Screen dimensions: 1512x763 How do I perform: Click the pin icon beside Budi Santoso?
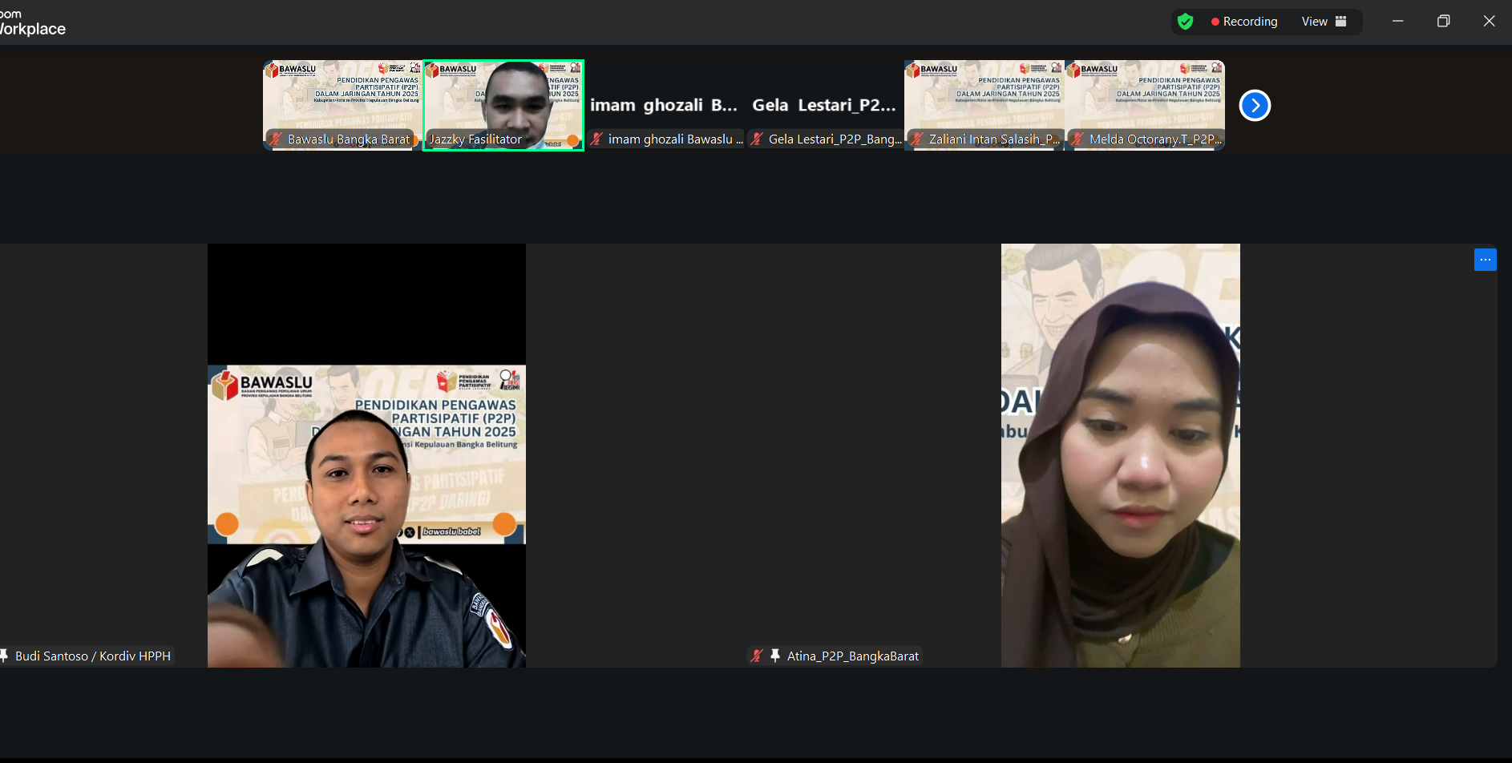(4, 656)
